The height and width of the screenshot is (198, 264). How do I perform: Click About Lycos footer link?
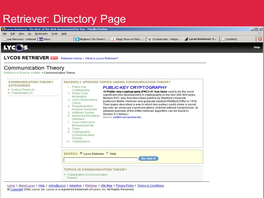pos(27,186)
